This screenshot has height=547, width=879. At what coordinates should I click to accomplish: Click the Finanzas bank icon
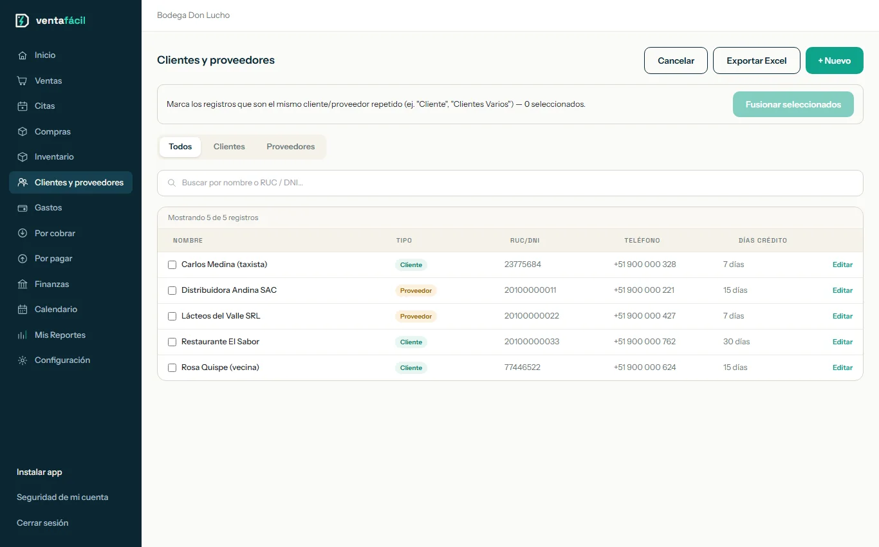(23, 284)
